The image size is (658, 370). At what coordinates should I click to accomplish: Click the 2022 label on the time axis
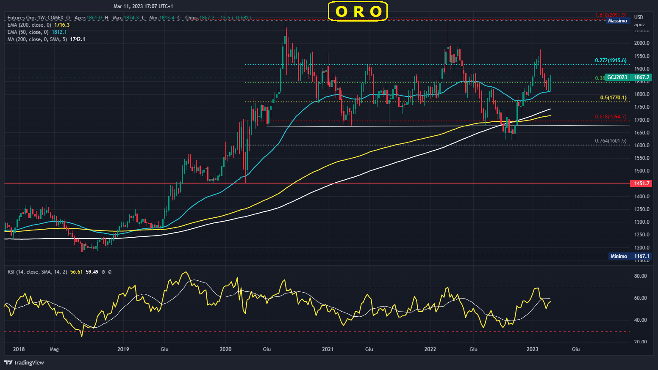pos(430,349)
